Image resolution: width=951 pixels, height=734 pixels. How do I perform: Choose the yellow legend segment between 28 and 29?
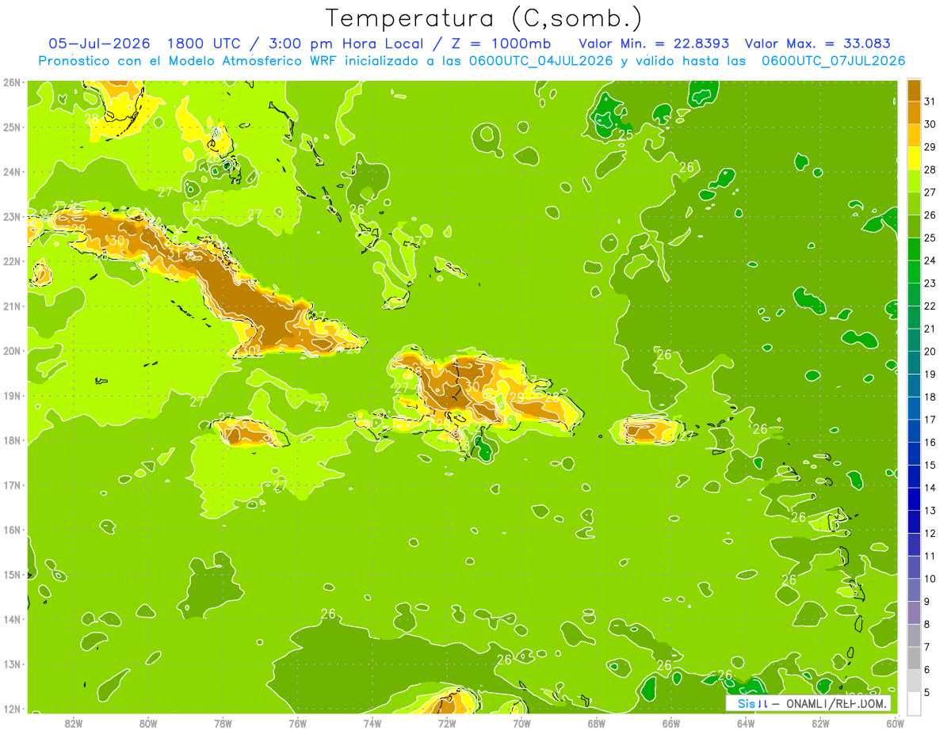pyautogui.click(x=913, y=158)
